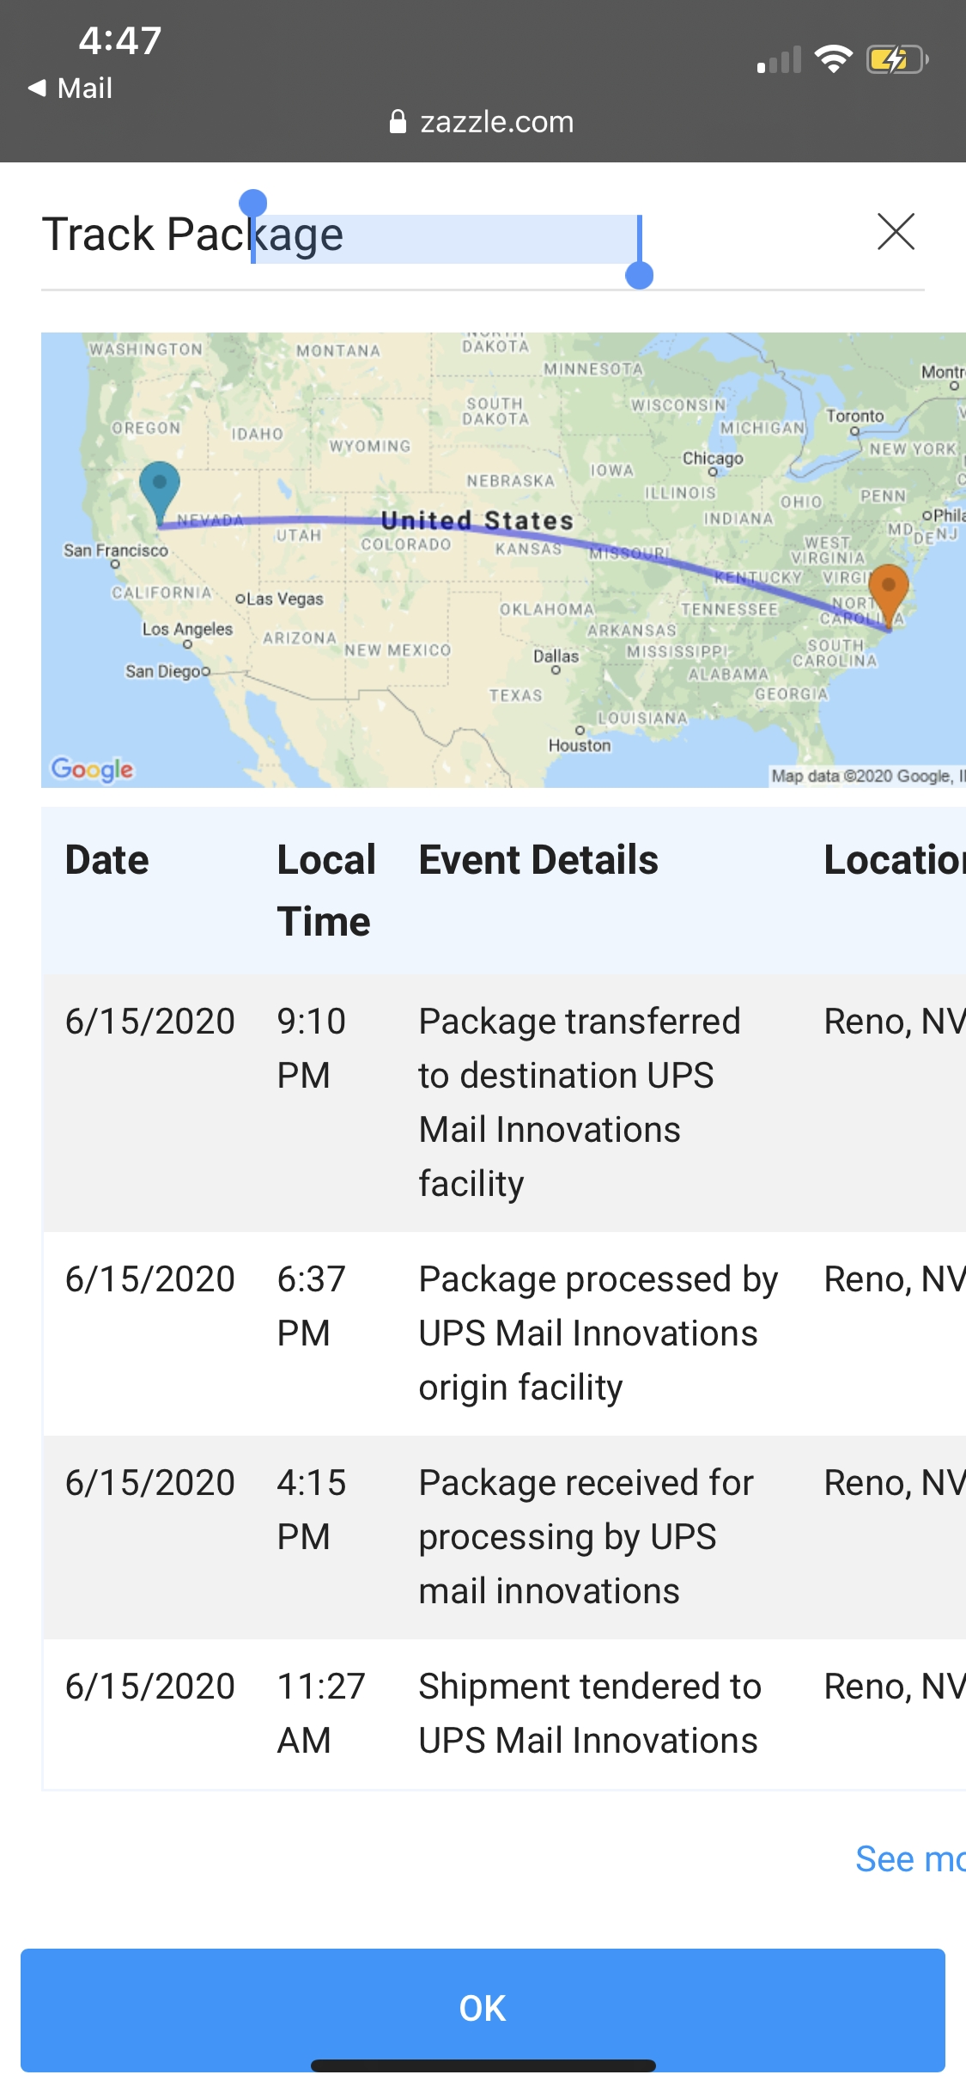Tap the battery charging icon
This screenshot has width=966, height=2093.
coord(896,59)
